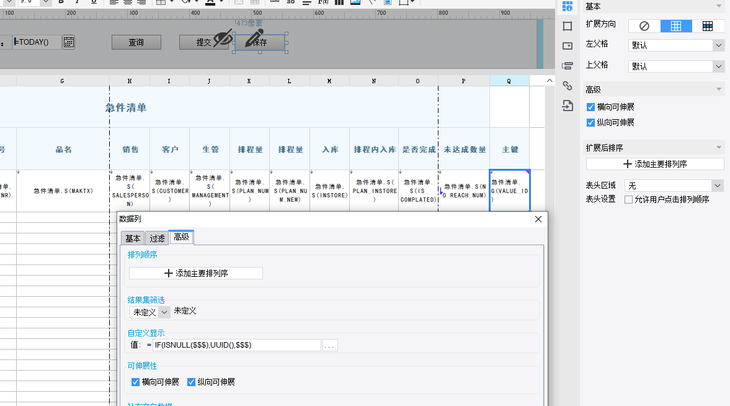Select the 未达成数量 header cell
Viewport: 730px width, 406px height.
[464, 149]
